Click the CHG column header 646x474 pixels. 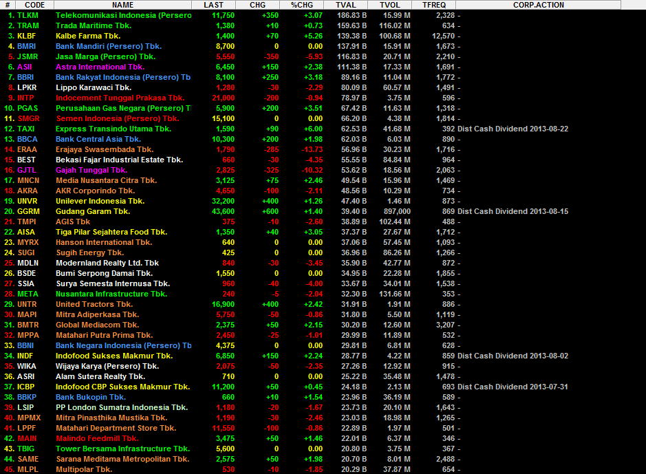tap(257, 5)
